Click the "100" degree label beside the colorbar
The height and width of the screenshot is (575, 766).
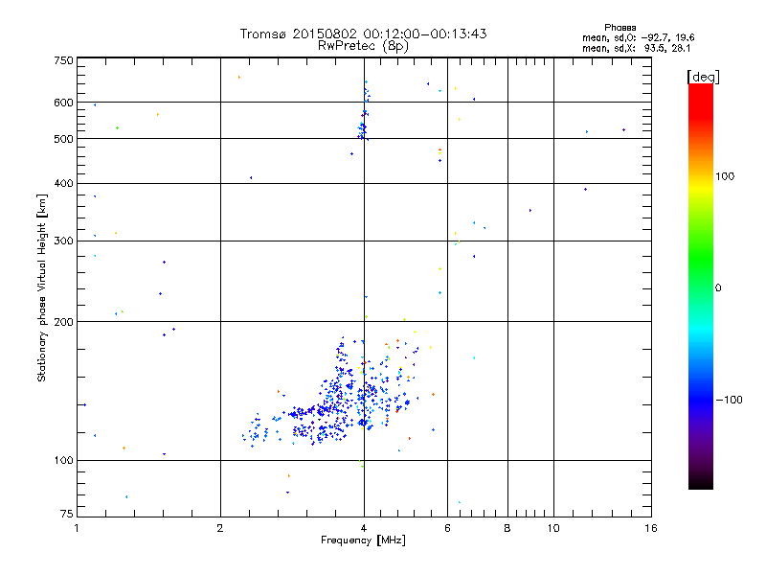pos(725,176)
